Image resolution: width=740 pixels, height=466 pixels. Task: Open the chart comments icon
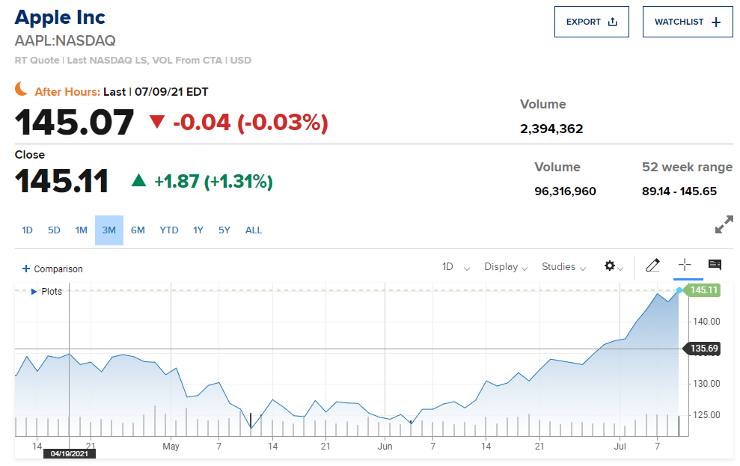715,265
